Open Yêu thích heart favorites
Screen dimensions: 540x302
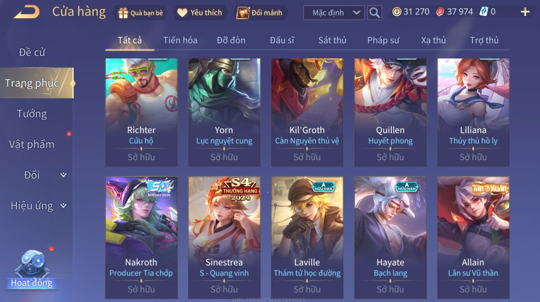tap(182, 13)
